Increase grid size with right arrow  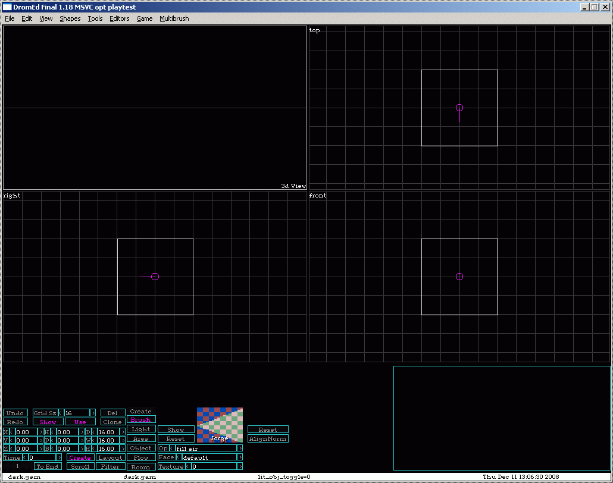pyautogui.click(x=93, y=413)
